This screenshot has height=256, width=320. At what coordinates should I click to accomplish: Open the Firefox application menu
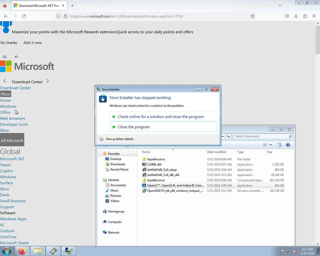coord(314,16)
